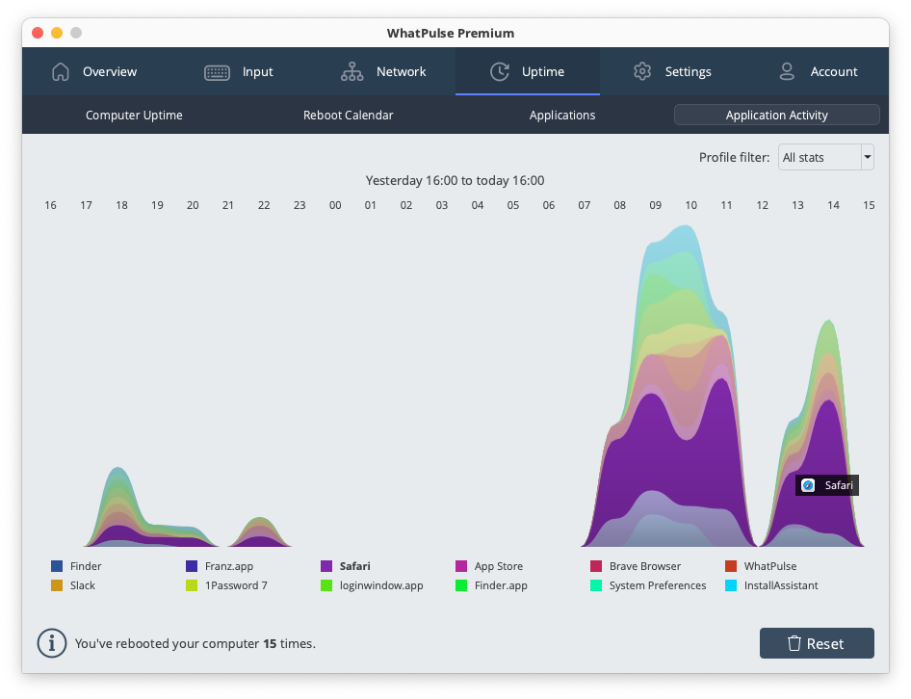This screenshot has width=911, height=699.
Task: Click the keyboard icon on Input tab
Action: click(x=216, y=71)
